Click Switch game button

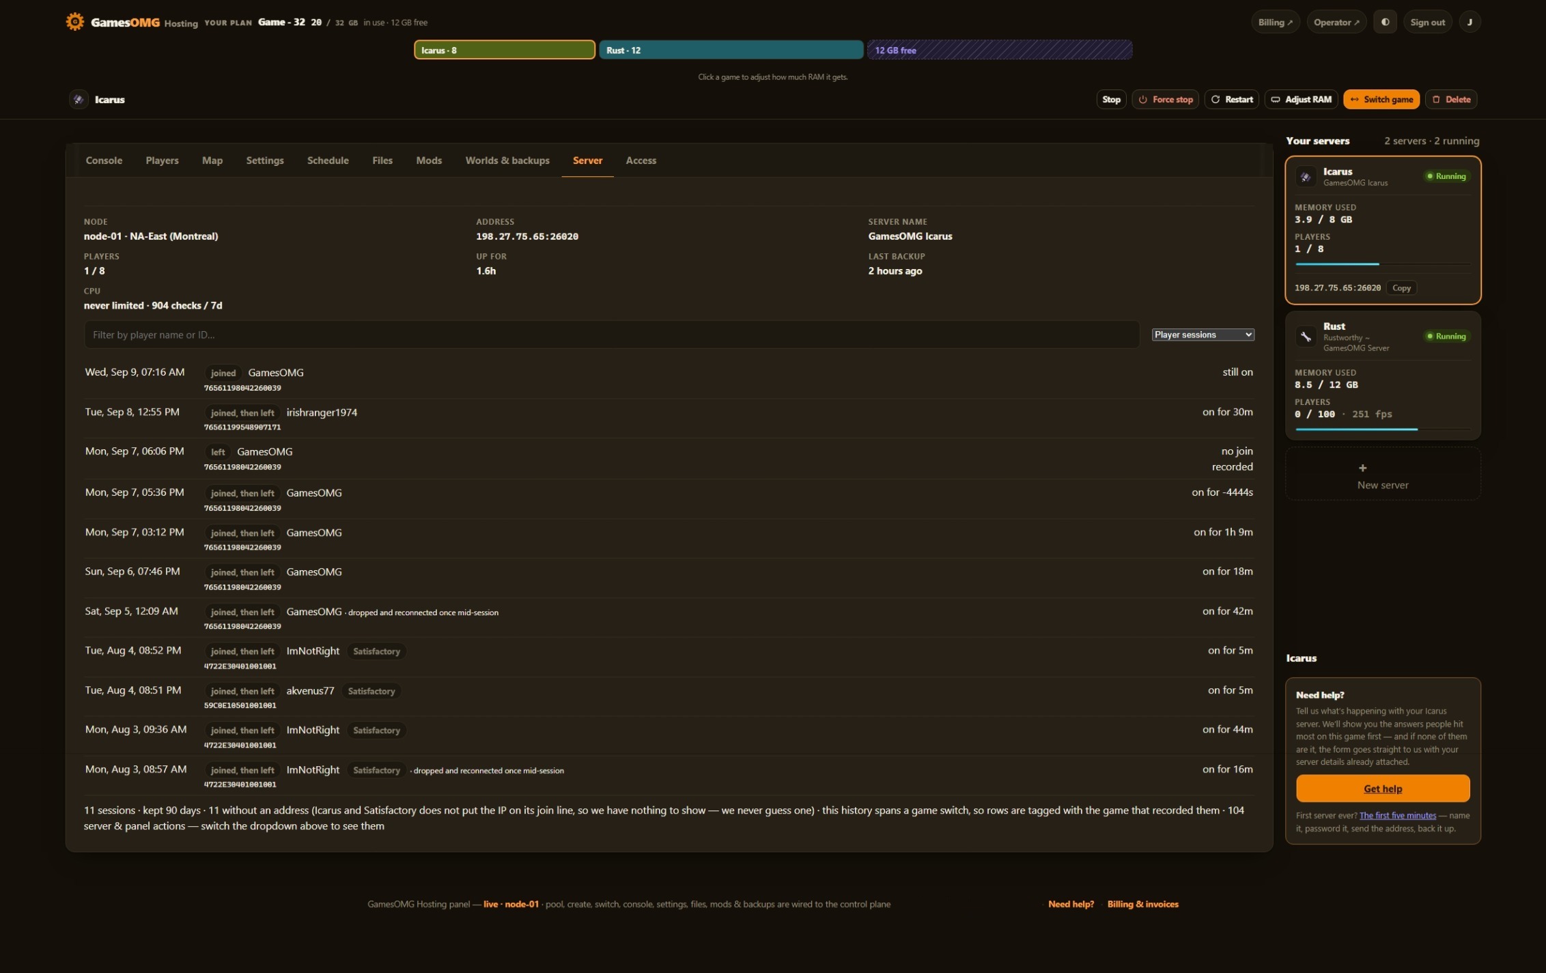click(x=1381, y=99)
